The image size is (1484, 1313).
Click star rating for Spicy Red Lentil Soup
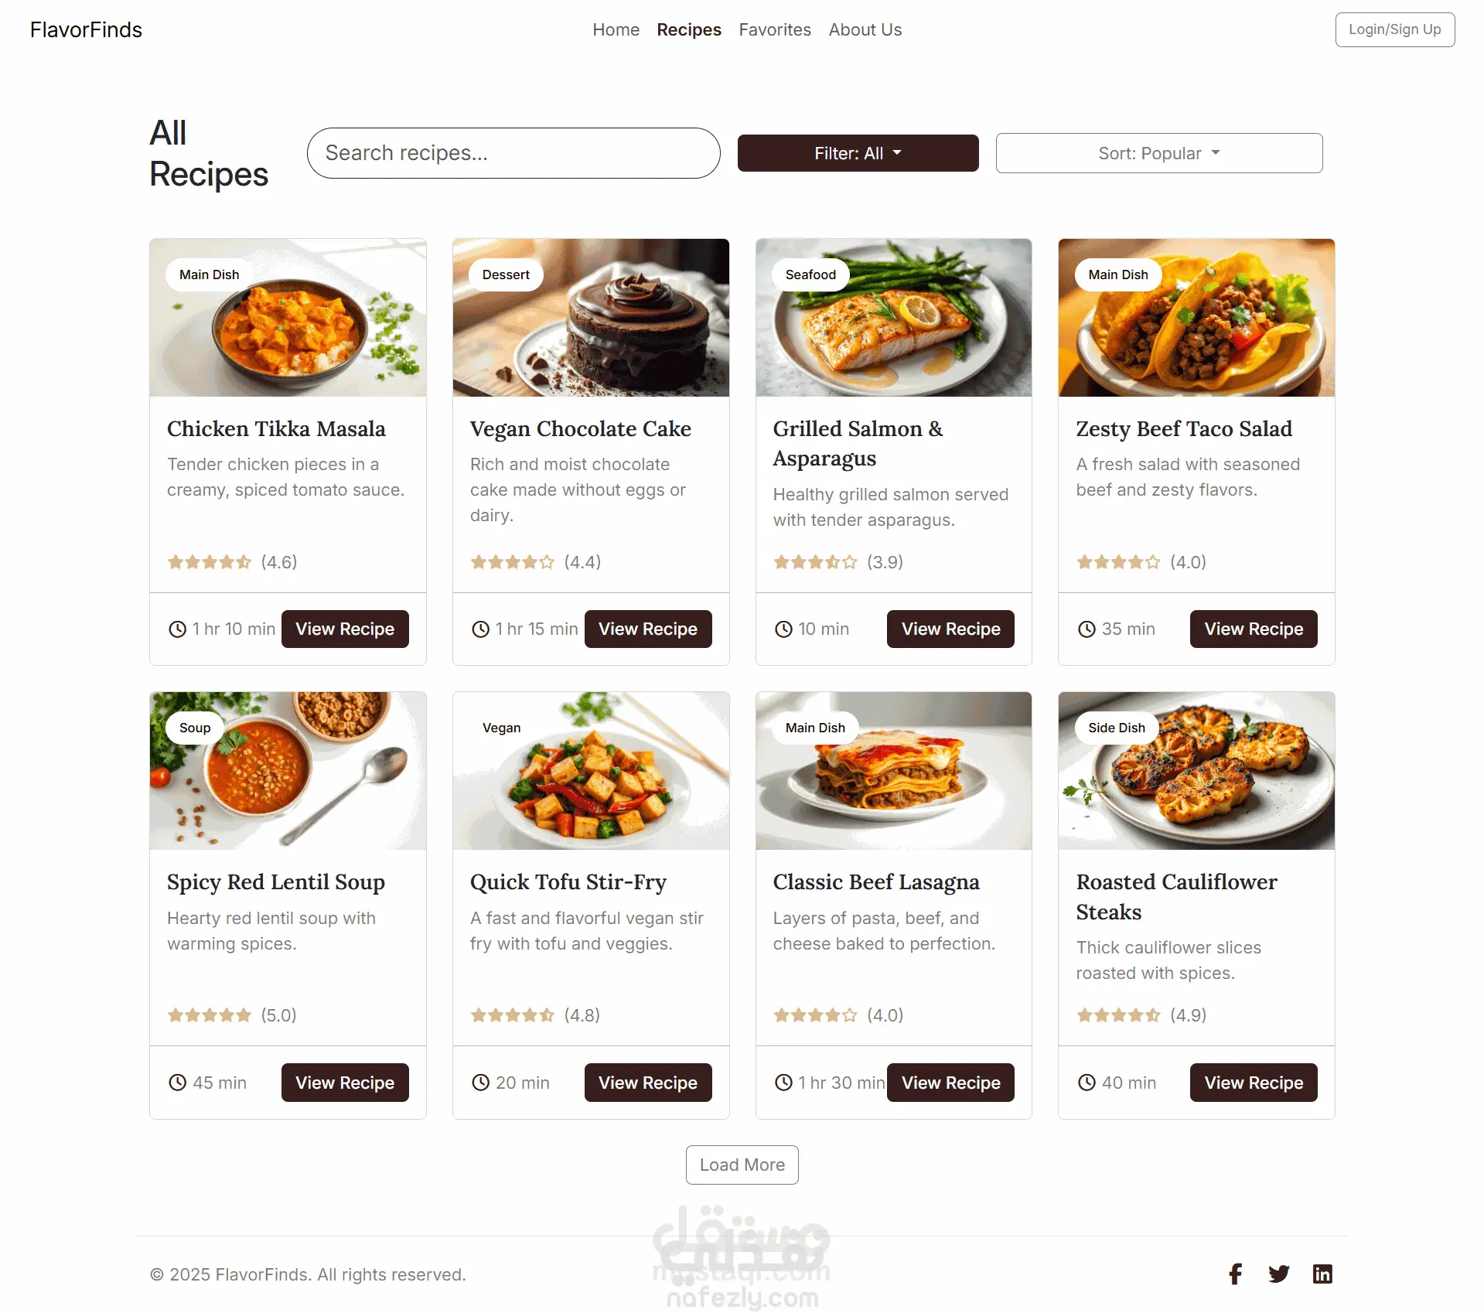210,1015
